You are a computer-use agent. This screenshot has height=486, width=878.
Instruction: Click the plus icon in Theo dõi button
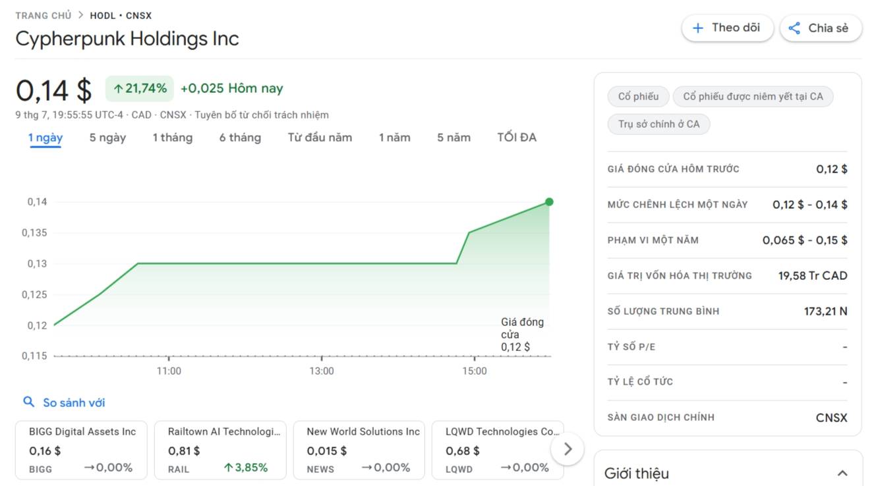coord(699,28)
